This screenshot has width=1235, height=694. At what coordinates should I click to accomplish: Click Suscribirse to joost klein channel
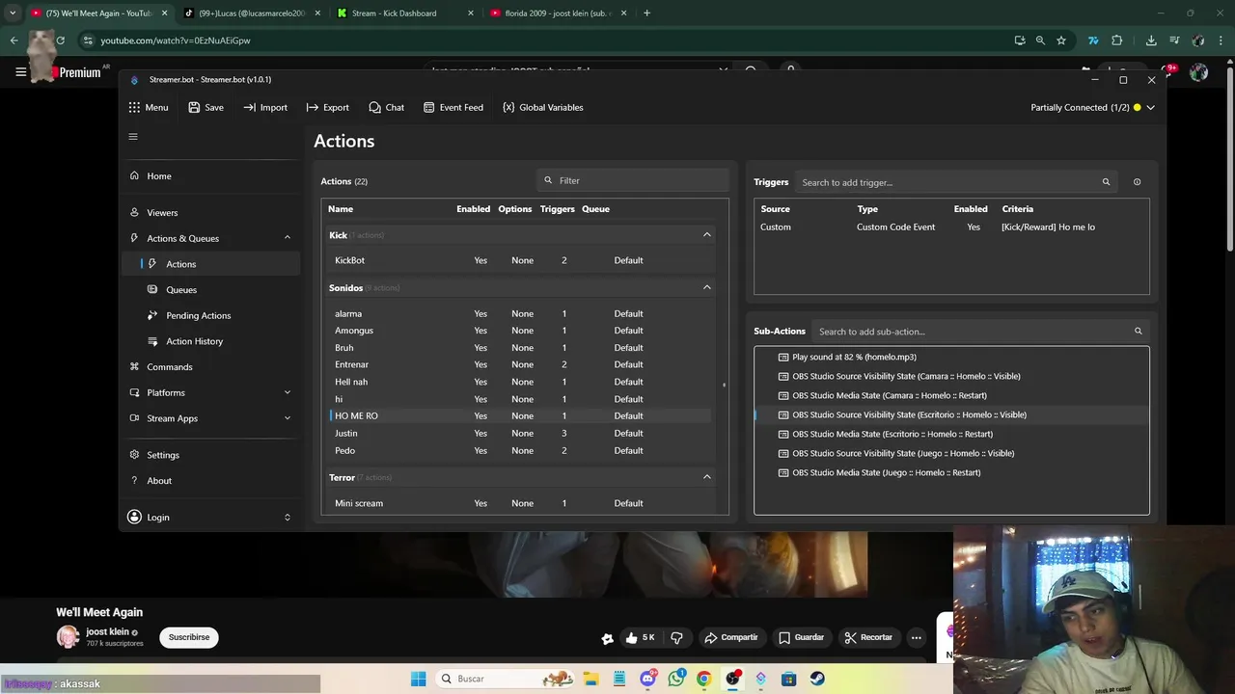click(x=189, y=637)
